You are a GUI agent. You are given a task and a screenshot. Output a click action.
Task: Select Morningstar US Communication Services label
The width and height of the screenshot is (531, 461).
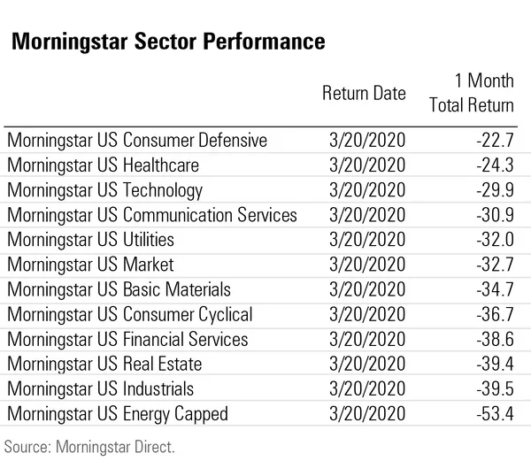tap(151, 215)
